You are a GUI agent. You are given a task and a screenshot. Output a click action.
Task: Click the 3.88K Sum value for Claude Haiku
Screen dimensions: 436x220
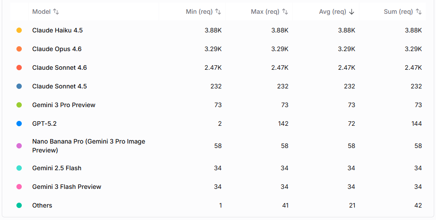click(x=413, y=30)
